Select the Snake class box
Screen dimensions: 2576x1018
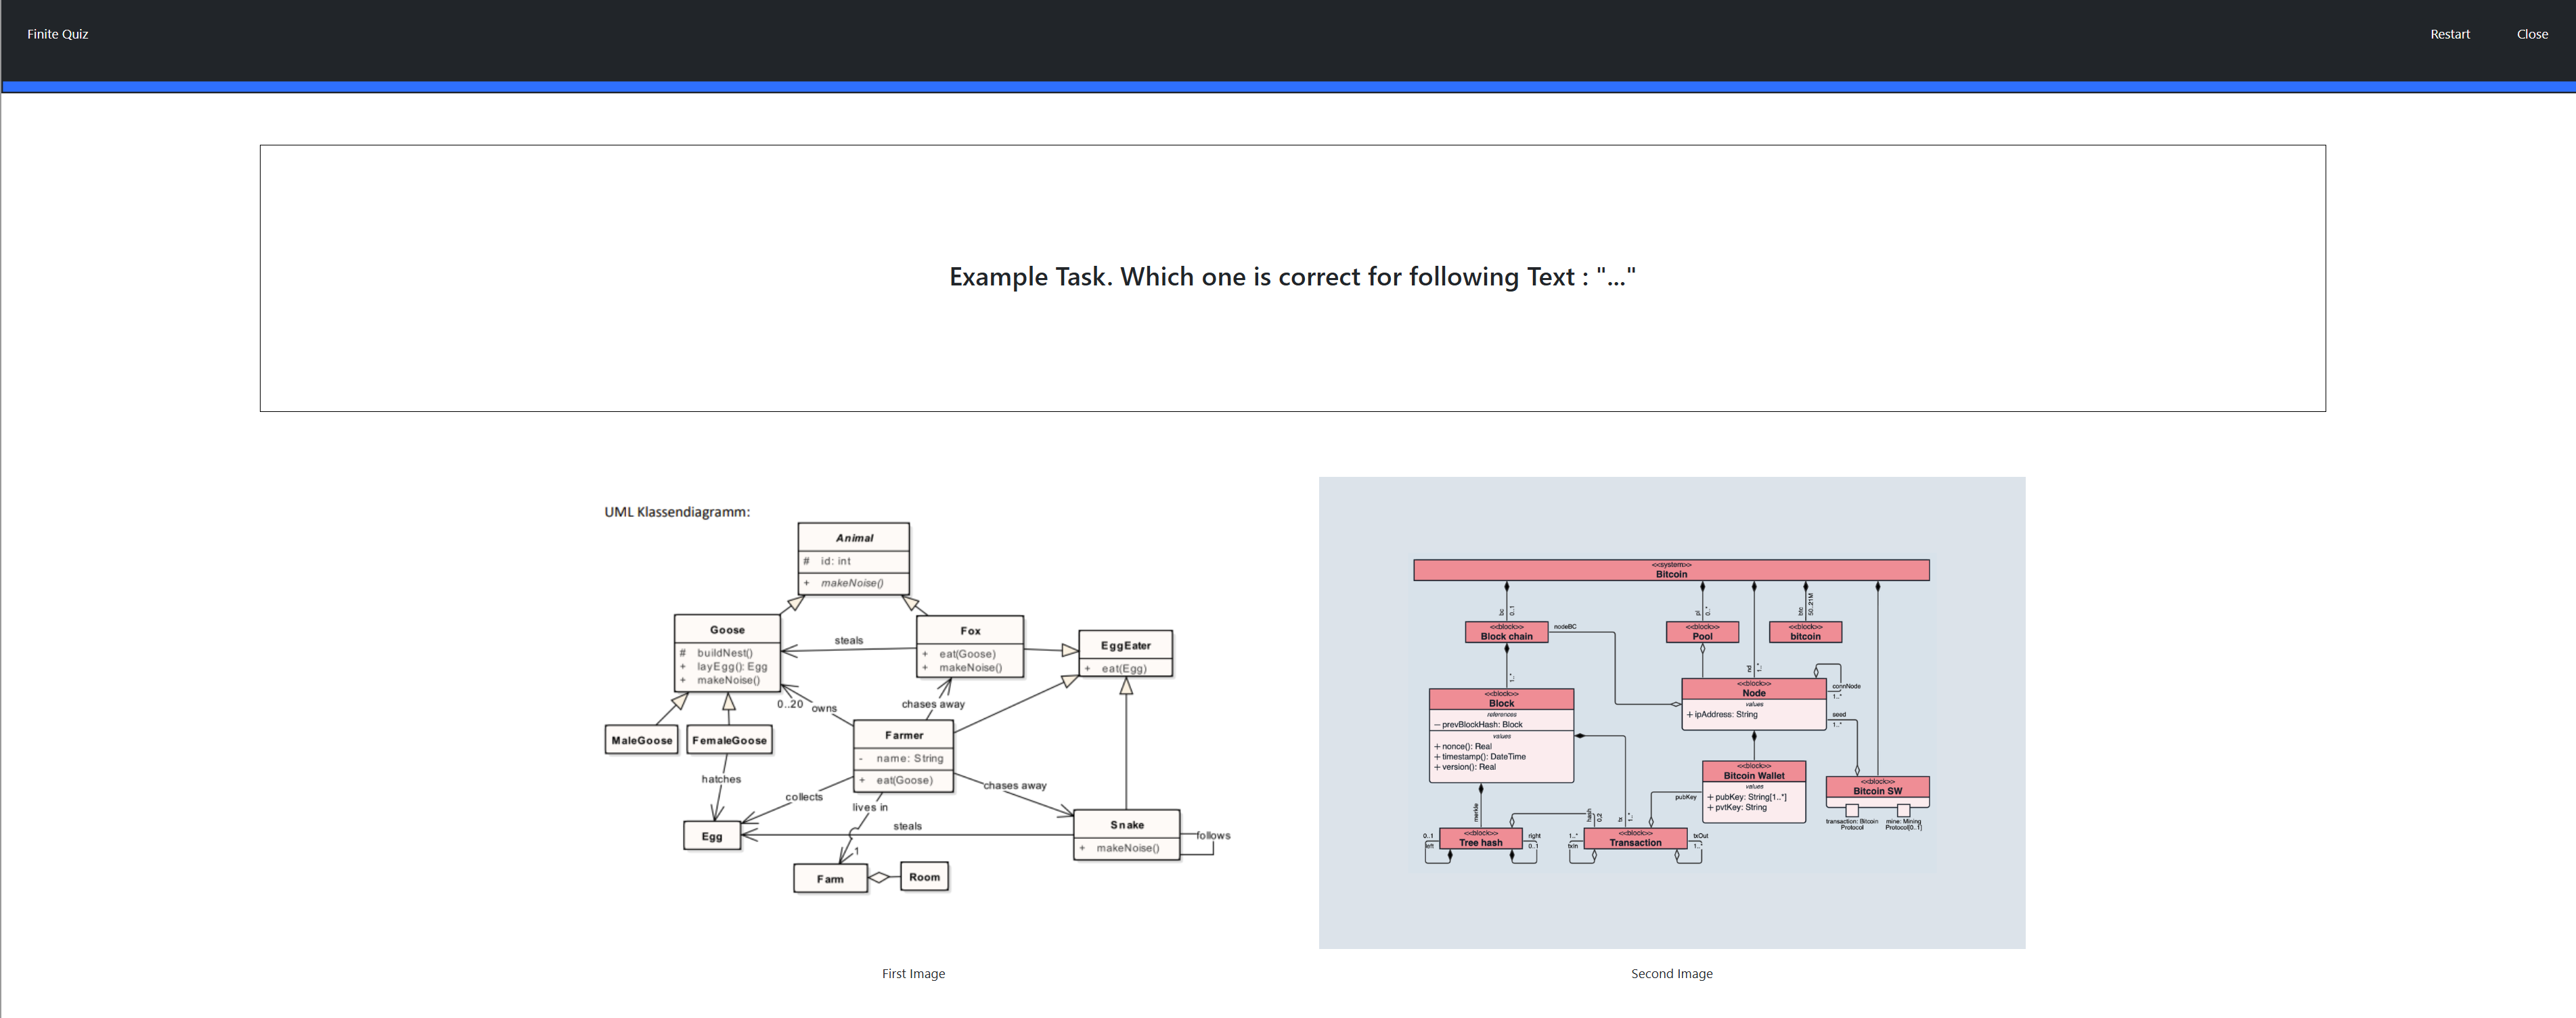[x=1126, y=834]
